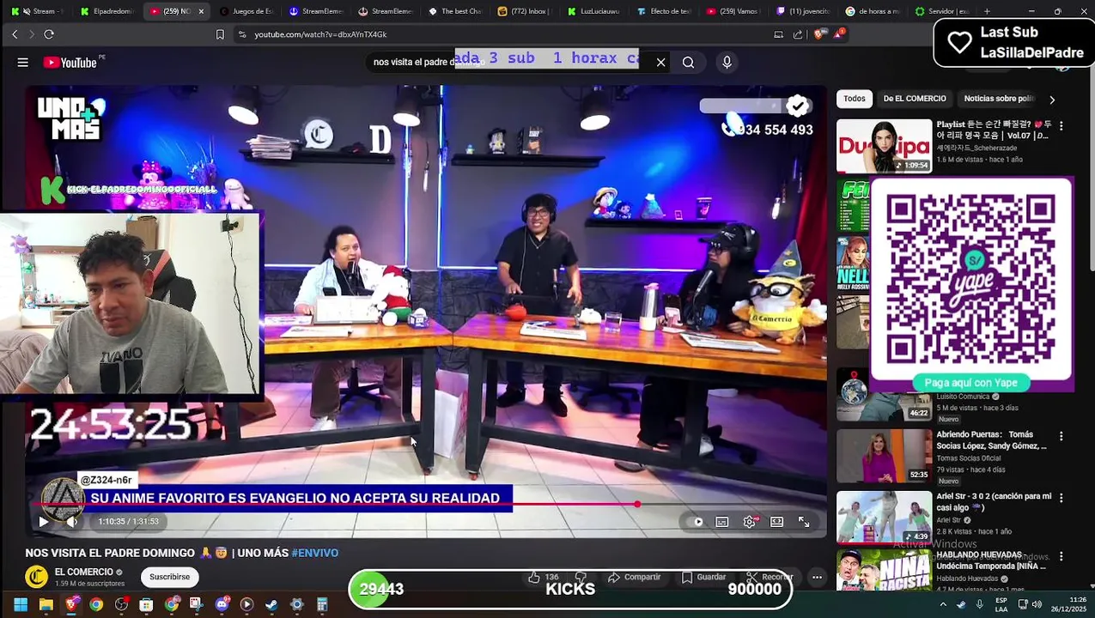Go back using browser back arrow
The image size is (1095, 618).
coord(15,34)
